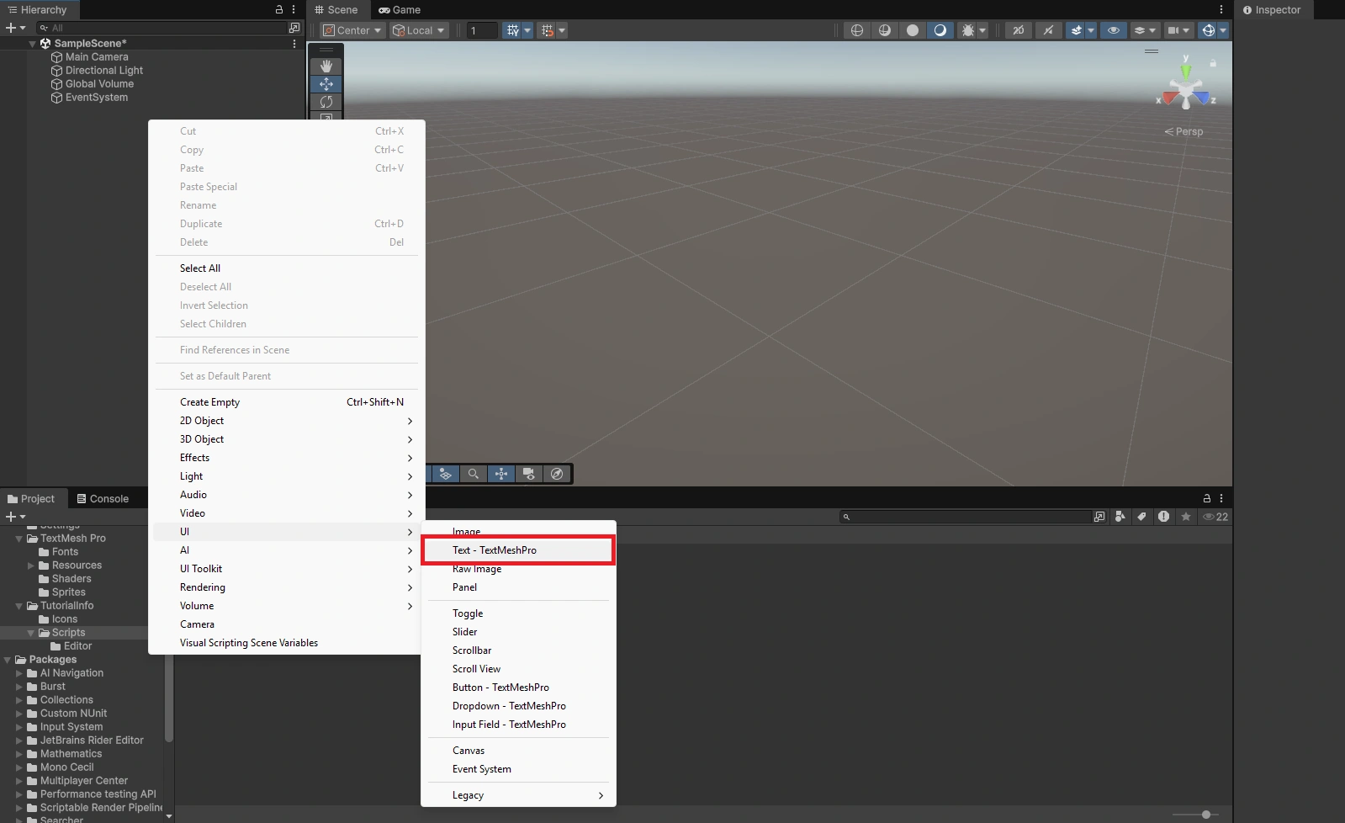
Task: Open scene effects dropdown arrow
Action: [x=1091, y=30]
